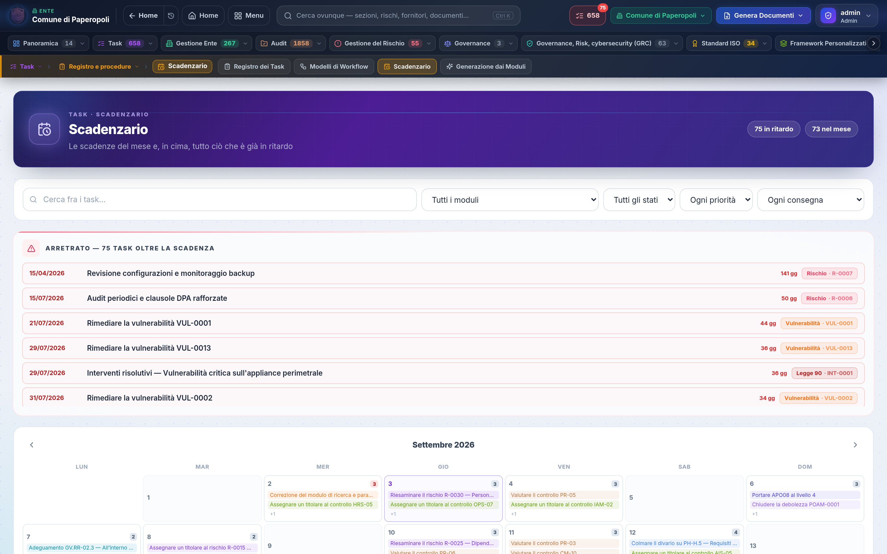Open the navigation history clock icon
Image resolution: width=887 pixels, height=554 pixels.
point(171,16)
